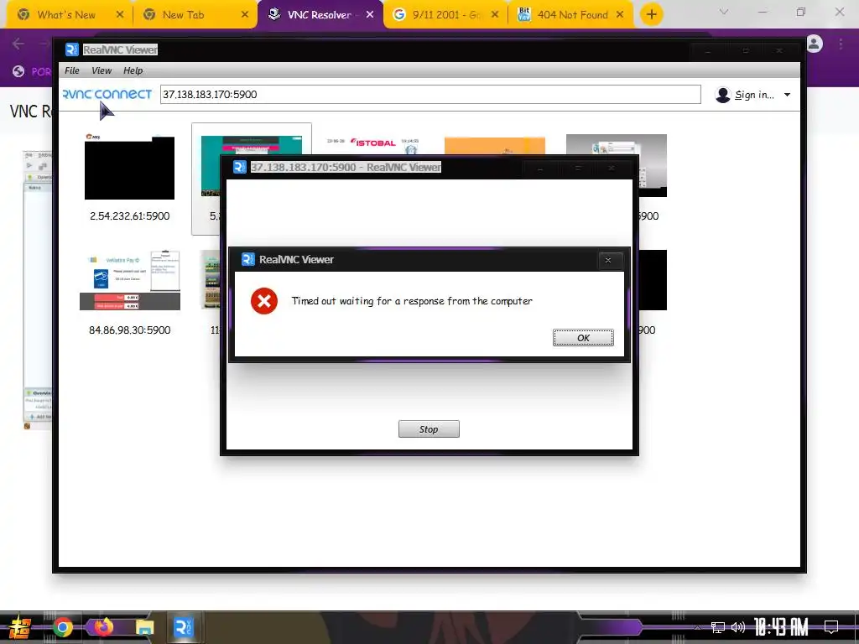Image resolution: width=859 pixels, height=644 pixels.
Task: Click the 2.54.232.61:5900 label
Action: tap(130, 216)
